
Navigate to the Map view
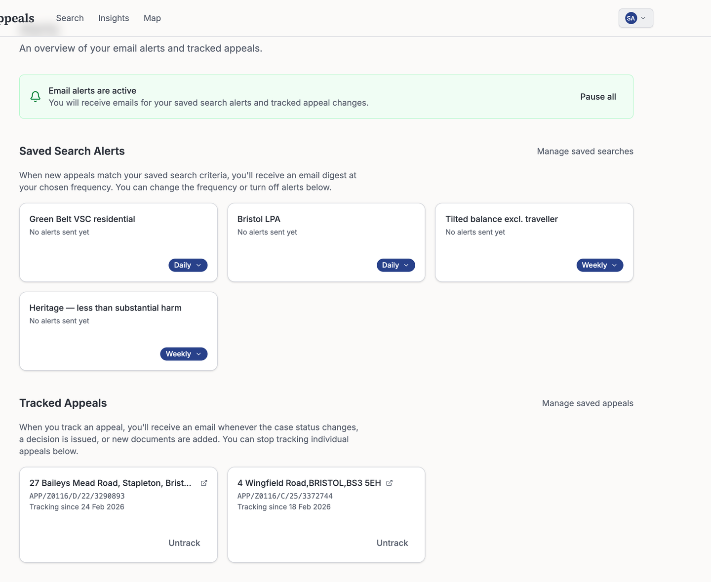tap(152, 18)
